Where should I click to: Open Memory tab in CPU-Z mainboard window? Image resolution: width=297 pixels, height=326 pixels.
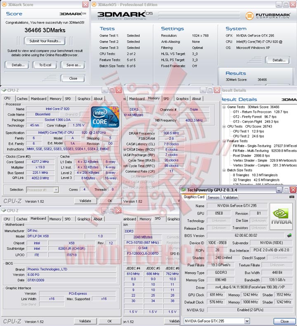click(x=55, y=219)
